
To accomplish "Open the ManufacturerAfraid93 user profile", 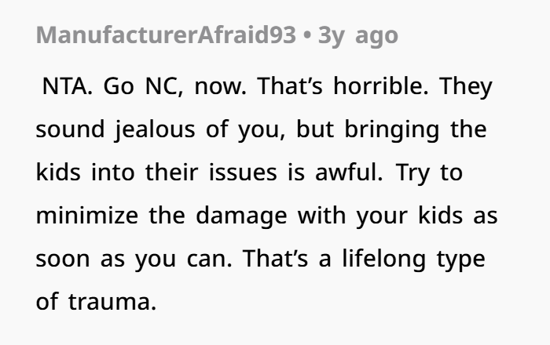I will tap(165, 35).
